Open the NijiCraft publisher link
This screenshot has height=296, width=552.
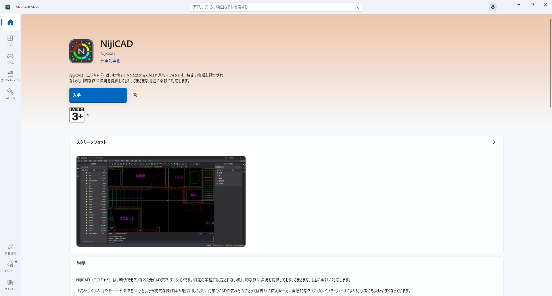pyautogui.click(x=108, y=53)
